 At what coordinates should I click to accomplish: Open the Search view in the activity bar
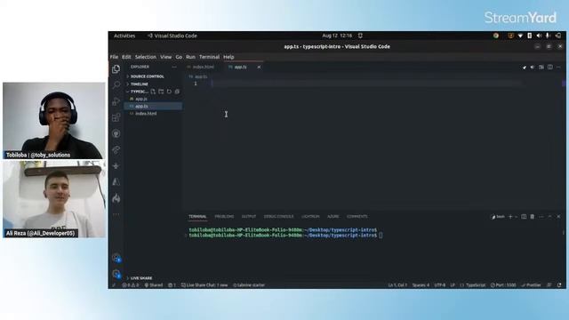click(x=116, y=85)
